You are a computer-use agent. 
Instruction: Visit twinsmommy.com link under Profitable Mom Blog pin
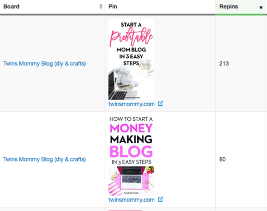(131, 104)
